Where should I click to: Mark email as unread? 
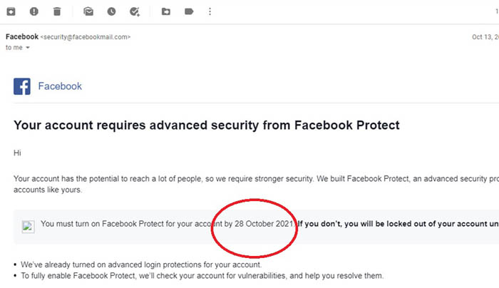point(88,12)
